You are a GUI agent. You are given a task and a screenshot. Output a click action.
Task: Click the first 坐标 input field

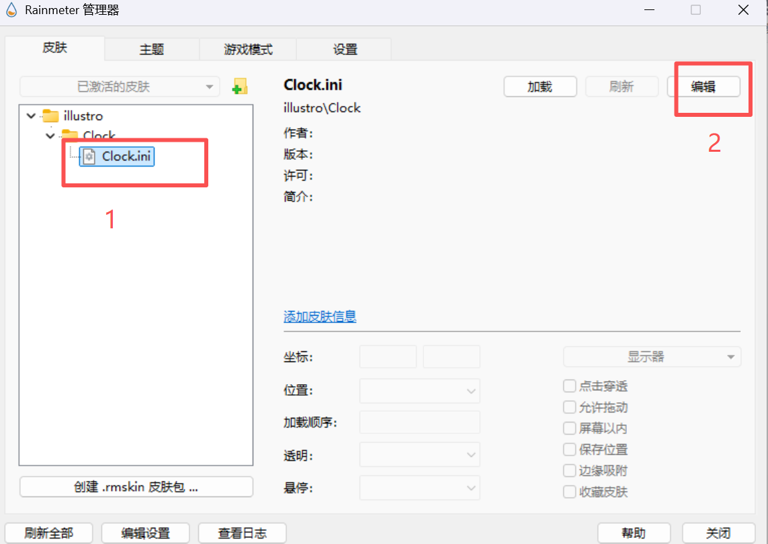pyautogui.click(x=388, y=357)
